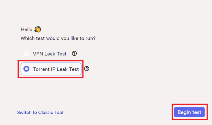Click the purple Begin test button

point(189,112)
